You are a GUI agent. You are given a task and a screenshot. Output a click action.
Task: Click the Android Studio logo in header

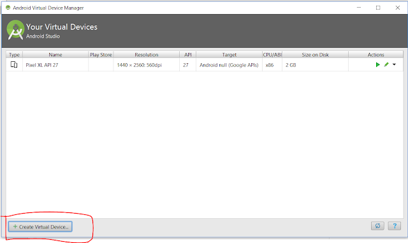15,30
